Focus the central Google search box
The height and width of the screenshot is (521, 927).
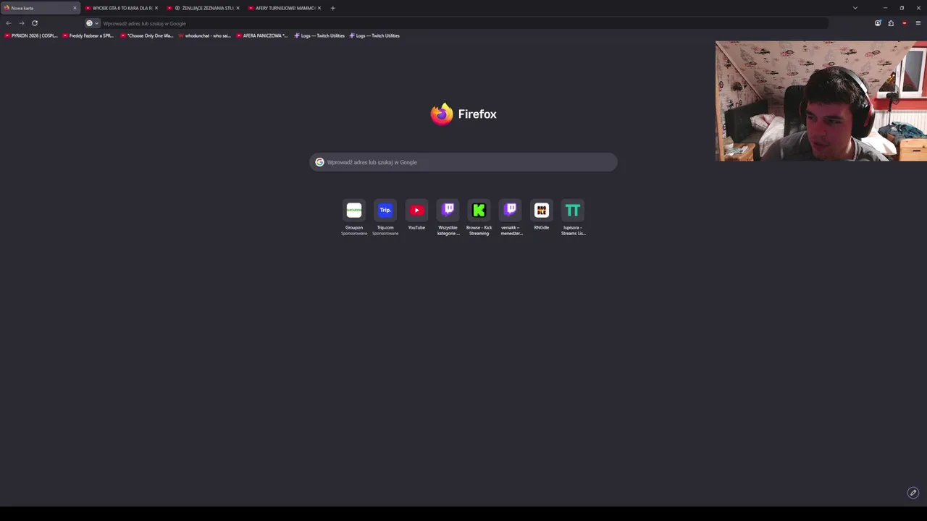[463, 162]
